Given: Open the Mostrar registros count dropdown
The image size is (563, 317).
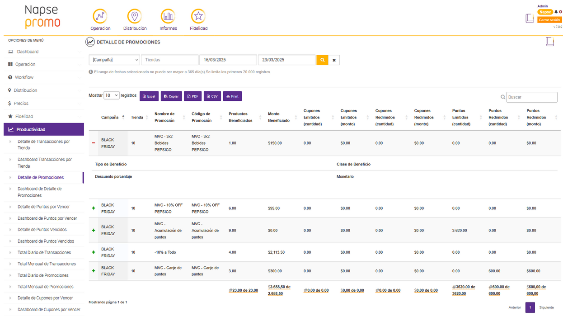Looking at the screenshot, I should 111,95.
